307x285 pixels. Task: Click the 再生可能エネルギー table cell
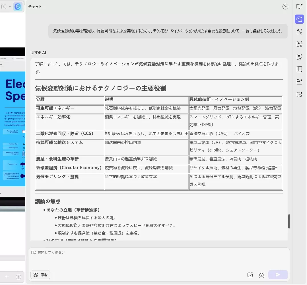click(70, 109)
